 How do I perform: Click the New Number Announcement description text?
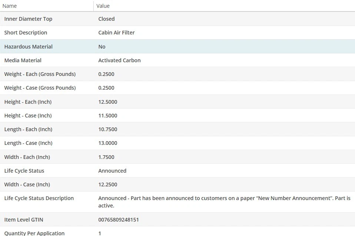[224, 198]
